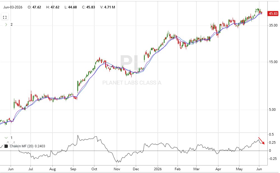The width and height of the screenshot is (280, 173).
Task: Click the -0.25 indicator axis label
Action: (x=272, y=159)
